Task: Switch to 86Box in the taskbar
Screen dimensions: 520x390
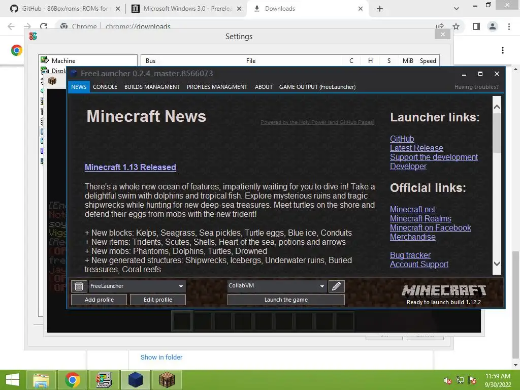Action: tap(104, 380)
